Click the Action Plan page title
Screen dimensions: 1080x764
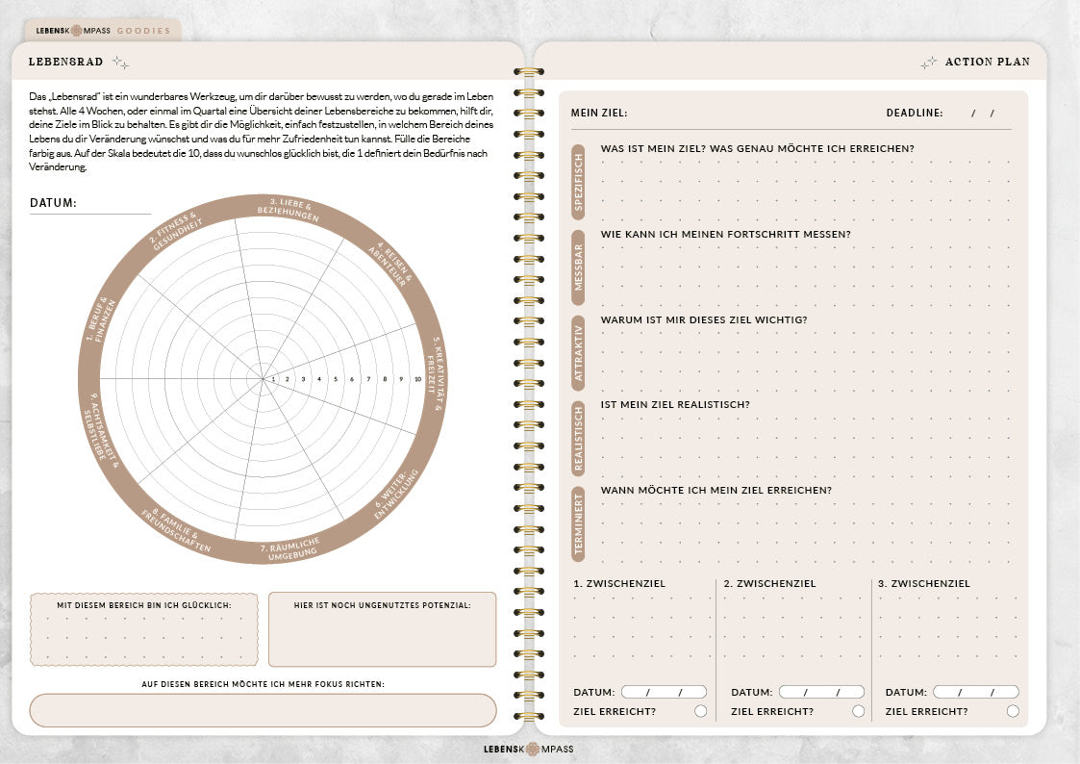coord(987,62)
